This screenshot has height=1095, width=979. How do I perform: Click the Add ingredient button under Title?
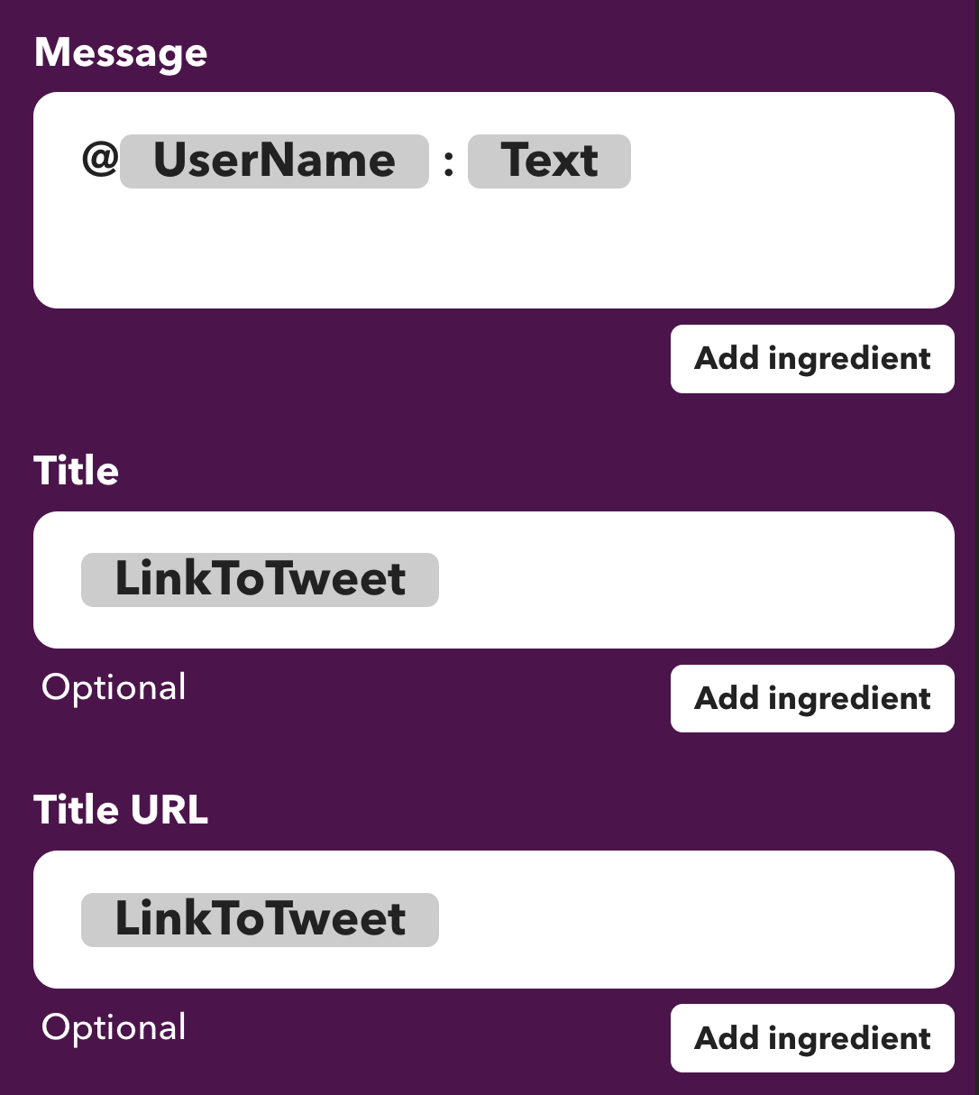coord(810,698)
